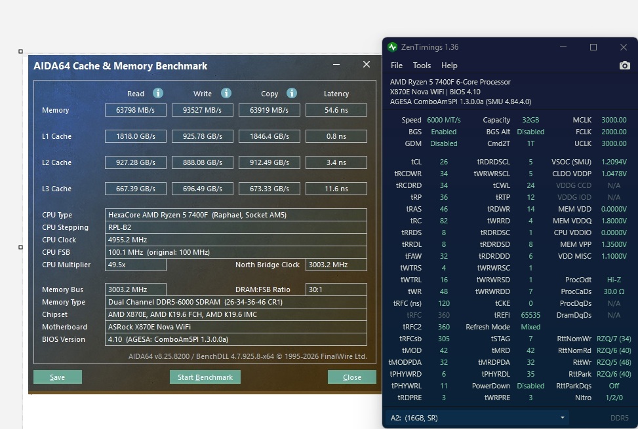Close the AIDA64 window with the X
This screenshot has height=429, width=638.
pos(366,65)
